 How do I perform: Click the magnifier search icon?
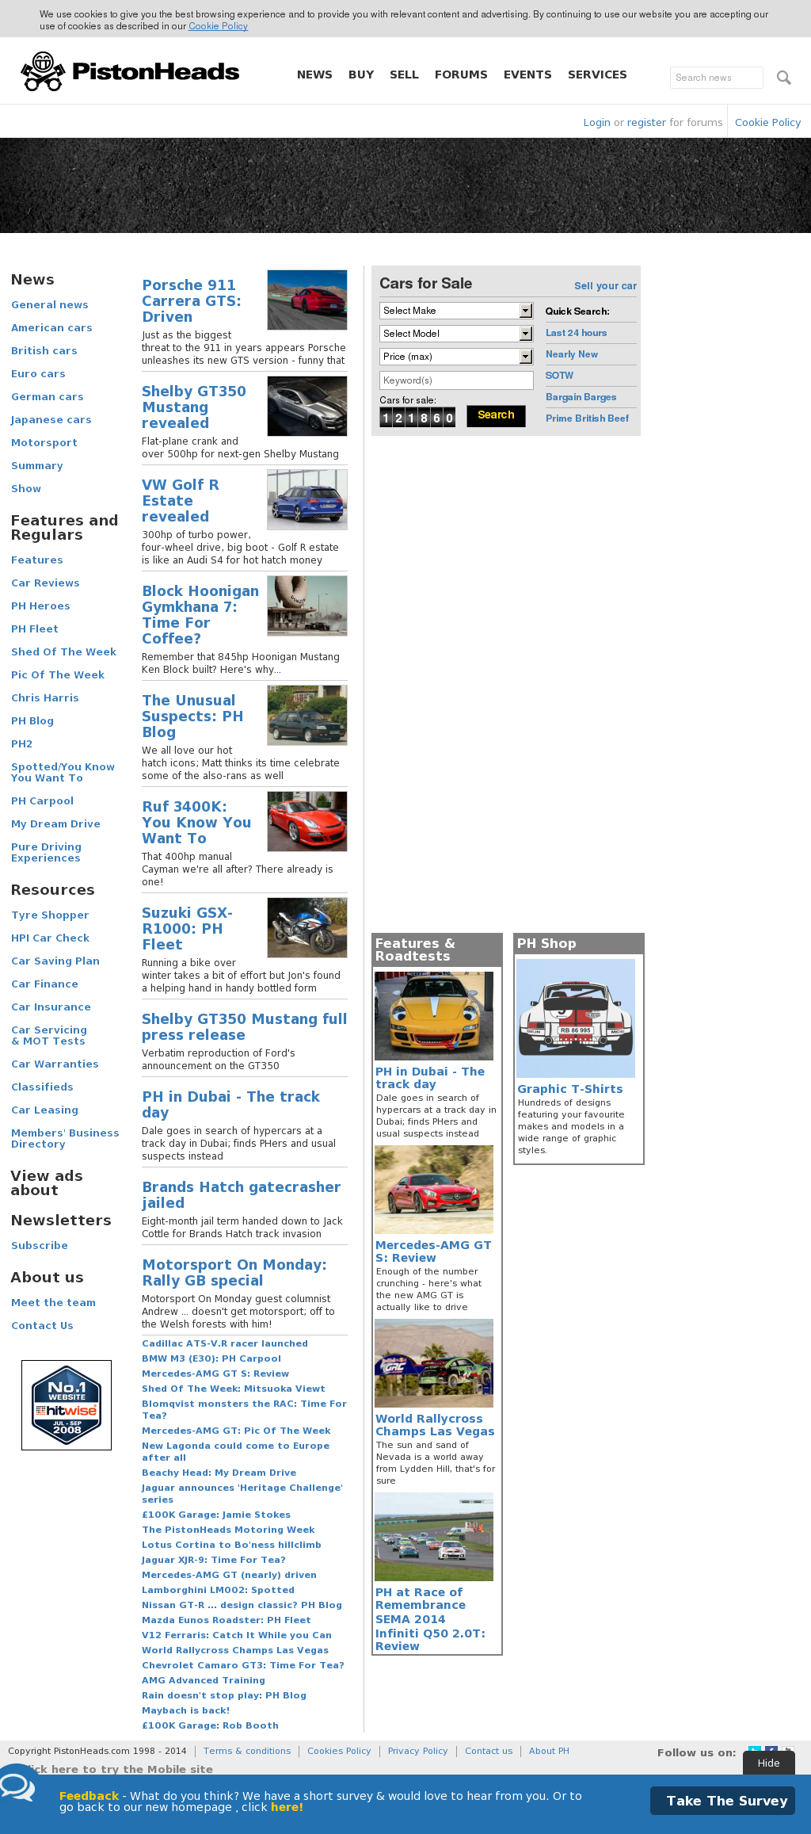784,78
